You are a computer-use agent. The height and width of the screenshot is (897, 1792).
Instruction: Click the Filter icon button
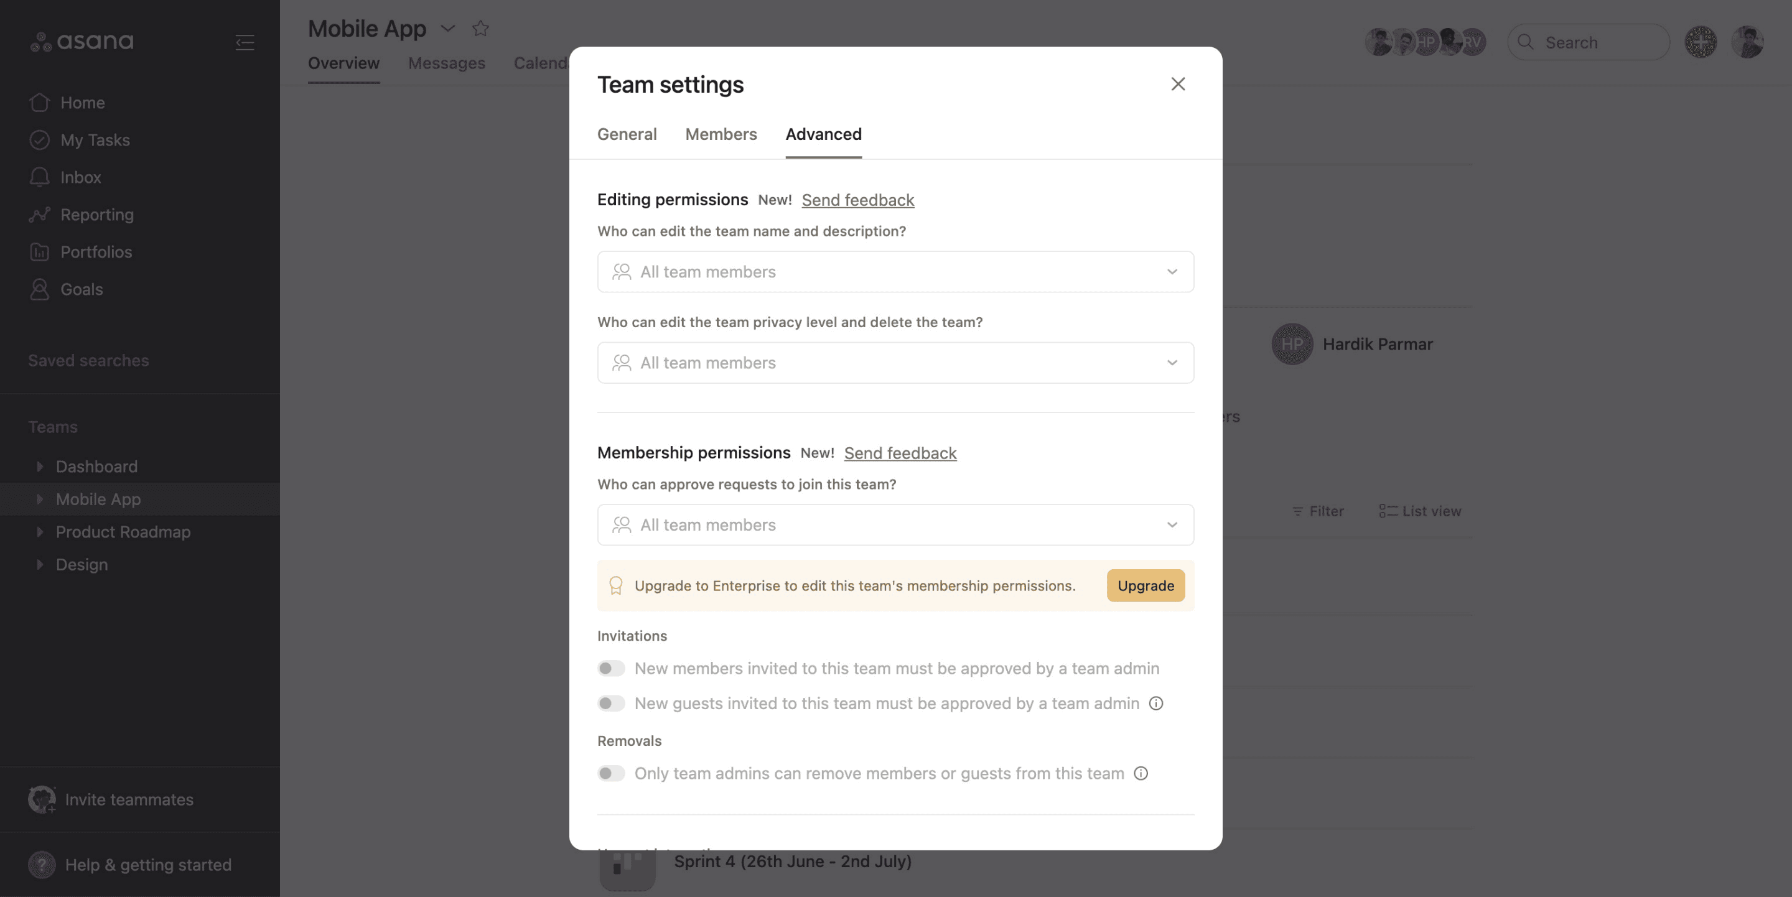click(1318, 511)
